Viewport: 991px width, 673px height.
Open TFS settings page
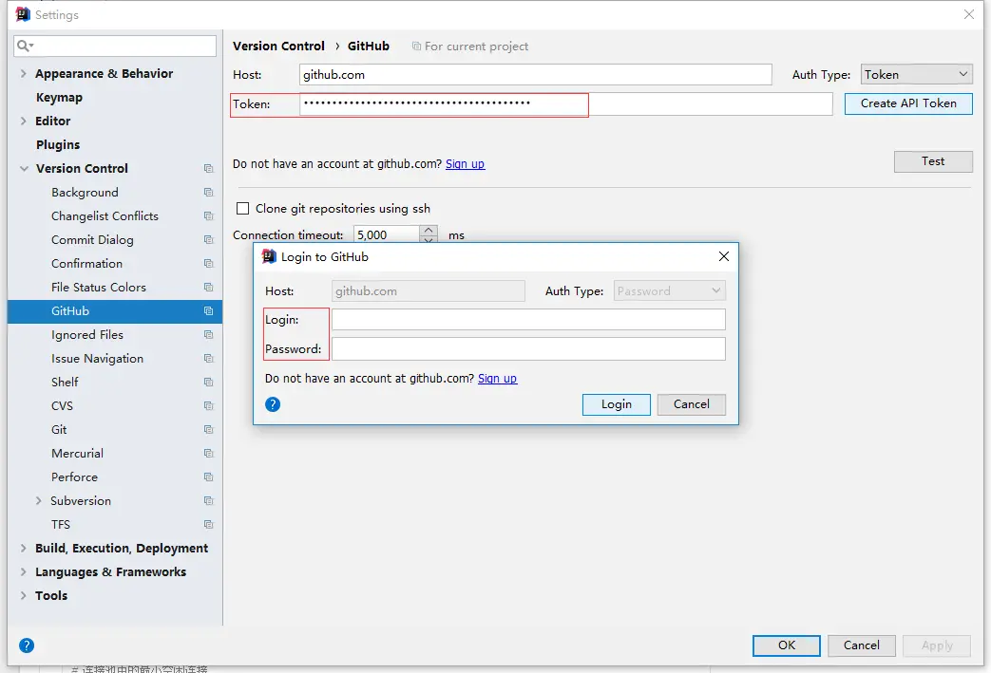61,525
